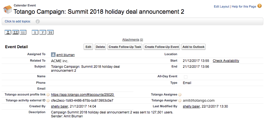Viewport: 267px width, 121px height.
Task: Click the topics info icon
Action: 38,21
